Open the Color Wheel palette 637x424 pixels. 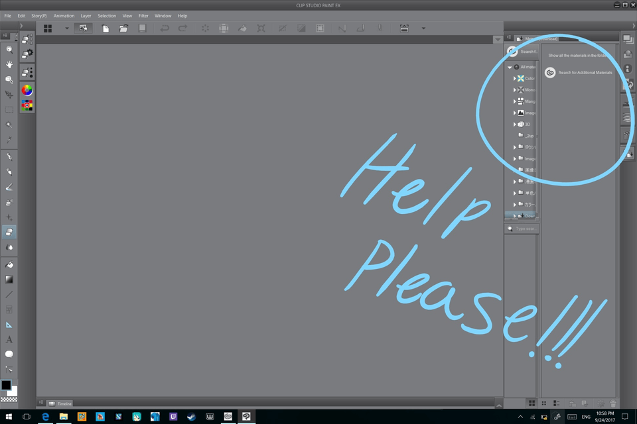click(27, 90)
